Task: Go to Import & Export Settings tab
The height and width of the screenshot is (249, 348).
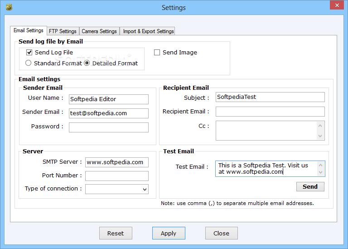Action: coord(148,31)
